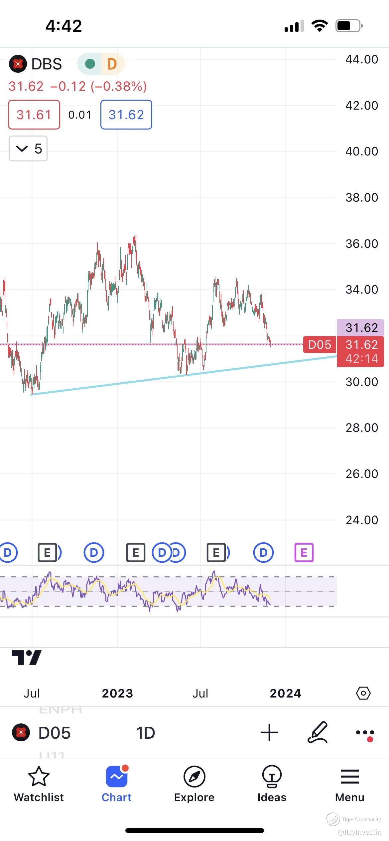The width and height of the screenshot is (389, 841).
Task: Tap the leftmost dividend D marker
Action: coord(7,553)
